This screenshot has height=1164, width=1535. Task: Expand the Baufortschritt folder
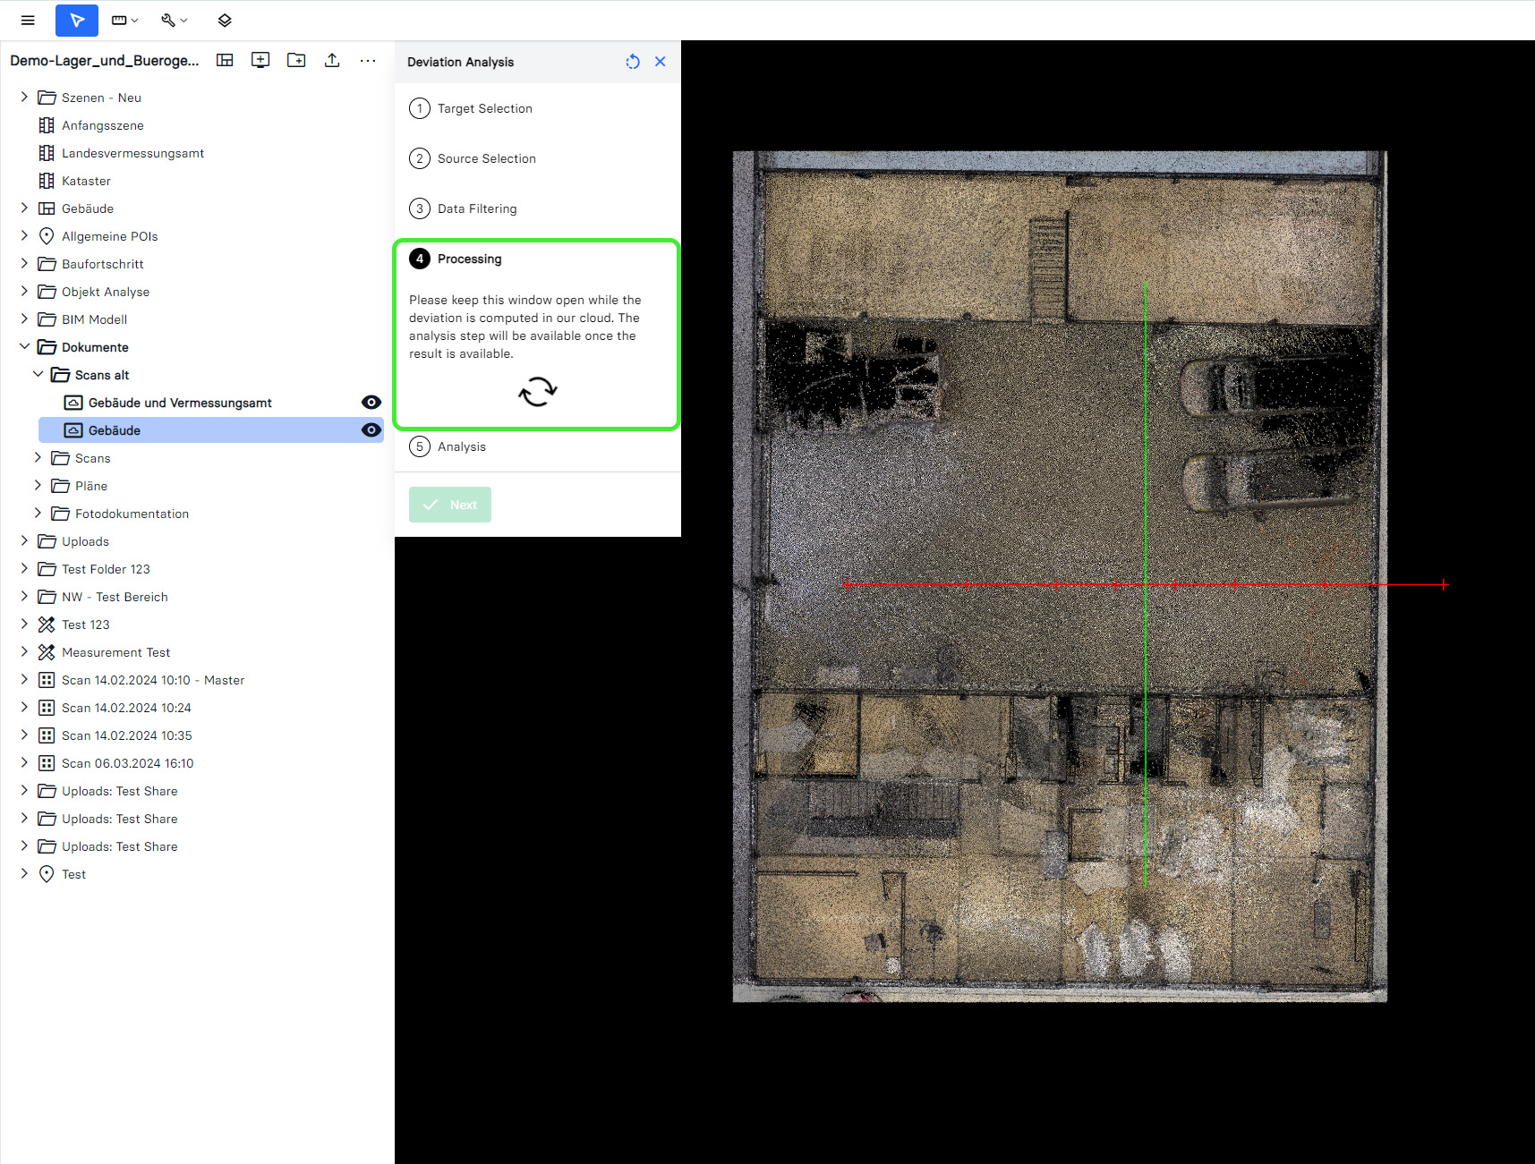[24, 264]
